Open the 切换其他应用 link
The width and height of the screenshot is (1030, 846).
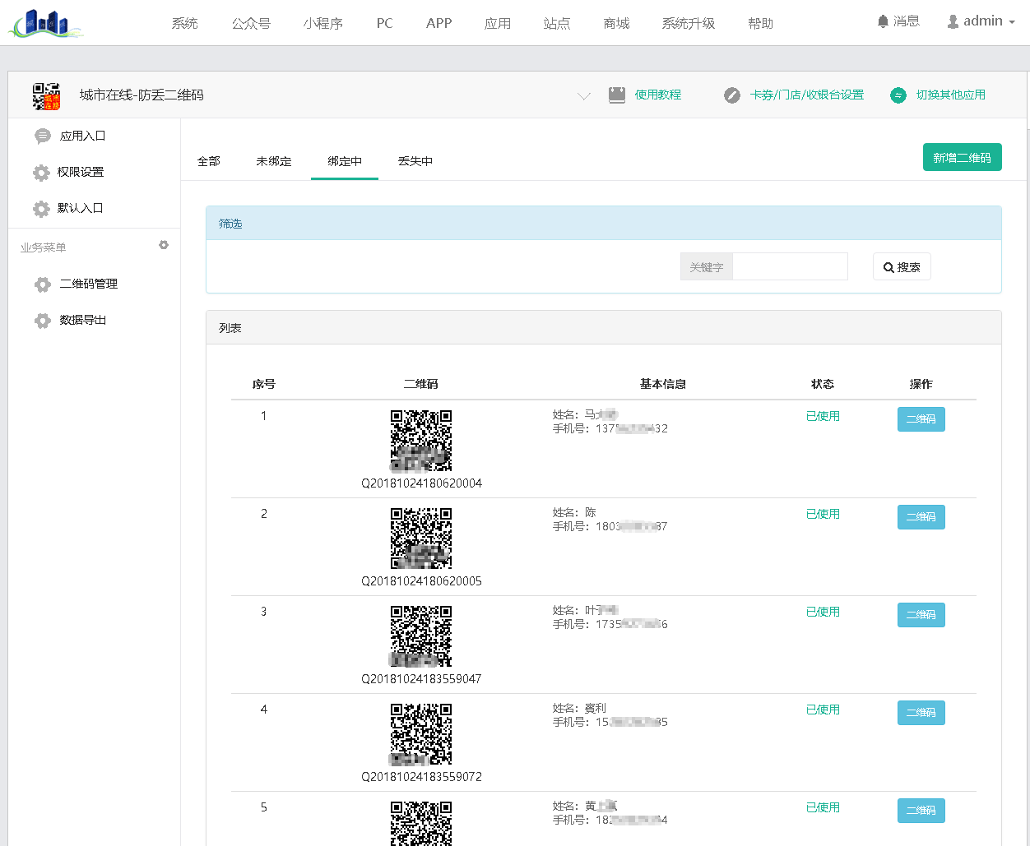pos(951,95)
